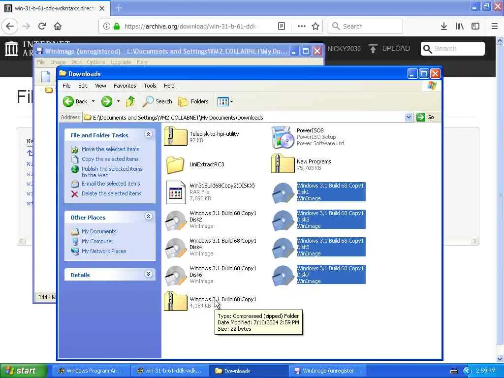Click the Windows start button
Viewport: 504px width, 378px height.
24,371
